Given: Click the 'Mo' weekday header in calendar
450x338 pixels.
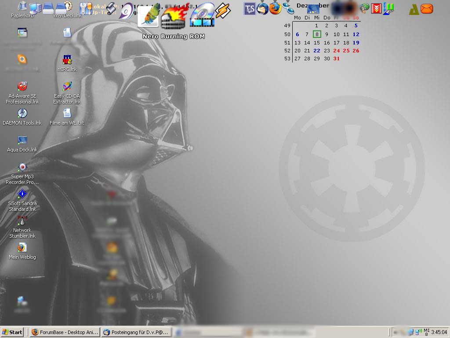Looking at the screenshot, I should click(298, 18).
